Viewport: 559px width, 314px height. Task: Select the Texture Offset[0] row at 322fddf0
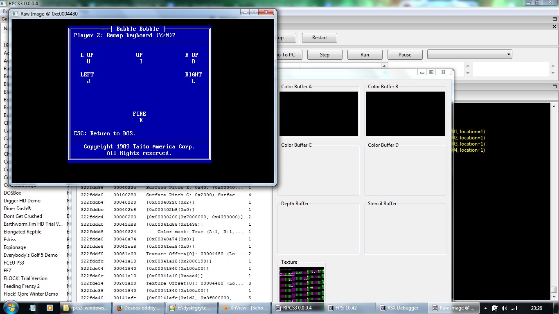tap(164, 254)
